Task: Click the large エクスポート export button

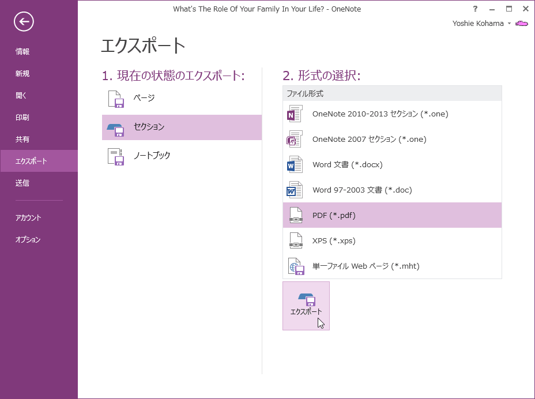Action: point(306,306)
